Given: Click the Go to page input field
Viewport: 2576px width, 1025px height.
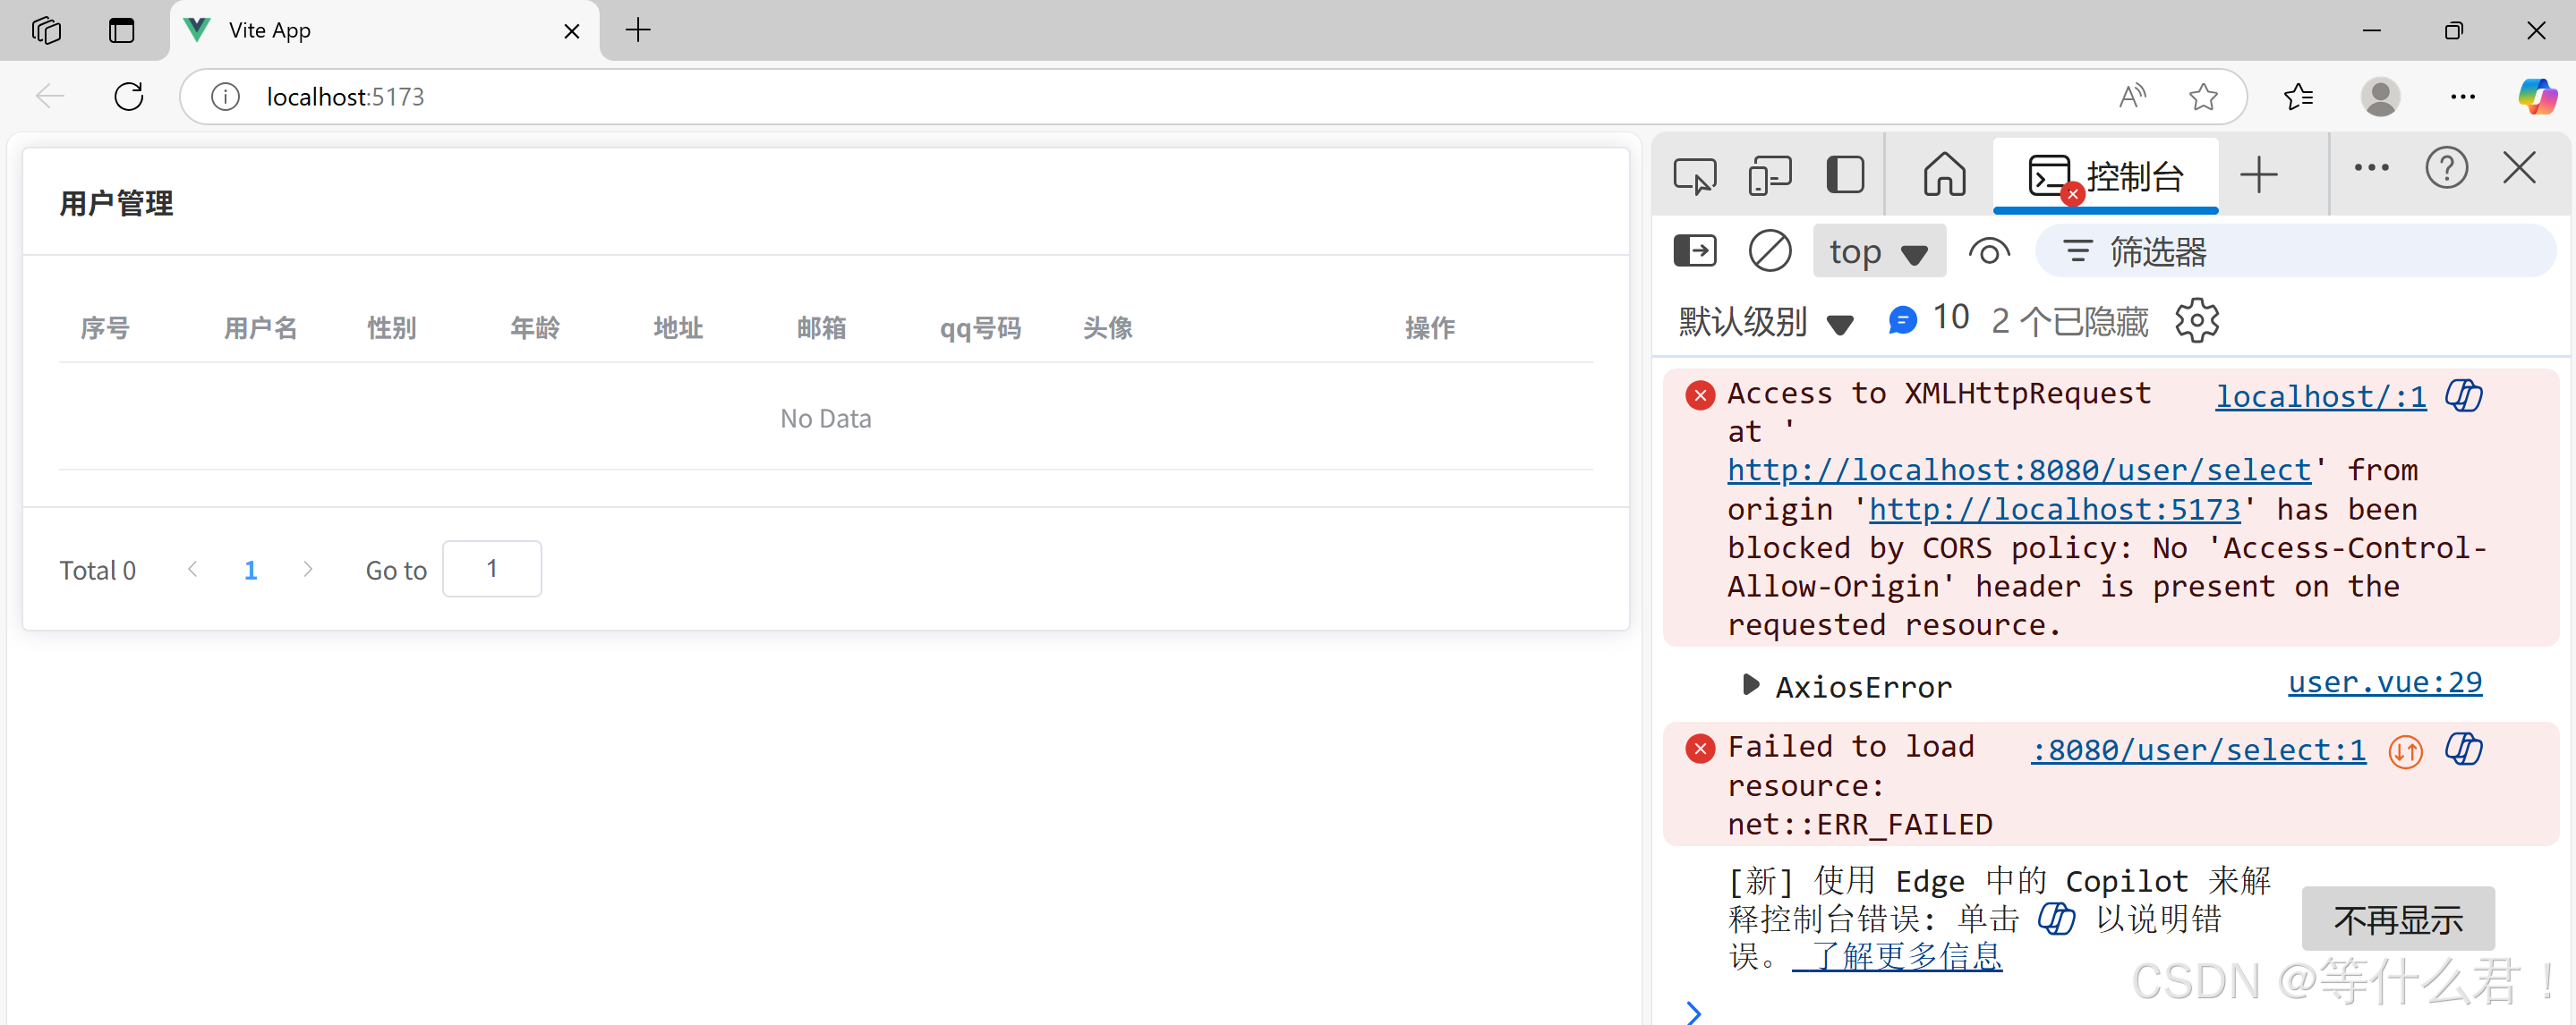Looking at the screenshot, I should pyautogui.click(x=492, y=570).
